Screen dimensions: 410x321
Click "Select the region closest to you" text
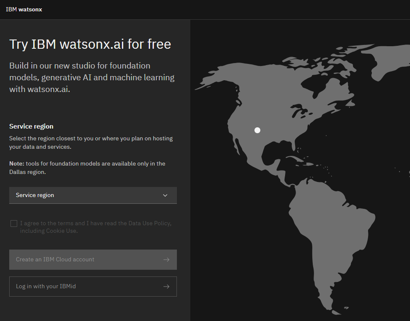point(91,142)
